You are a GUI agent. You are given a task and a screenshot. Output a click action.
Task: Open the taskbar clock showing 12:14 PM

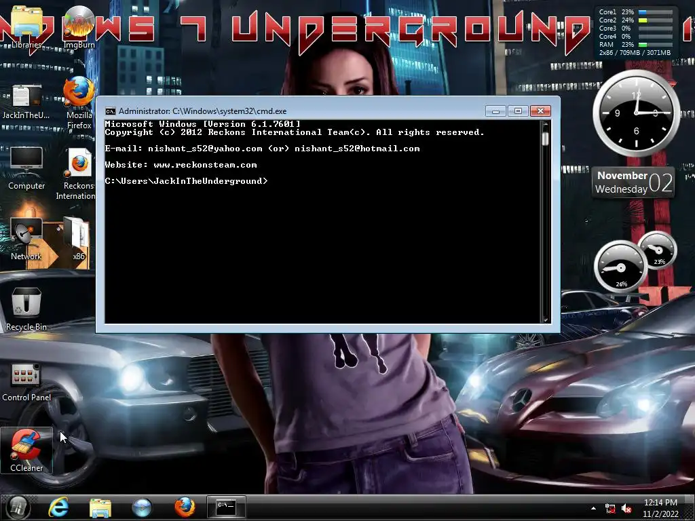660,508
